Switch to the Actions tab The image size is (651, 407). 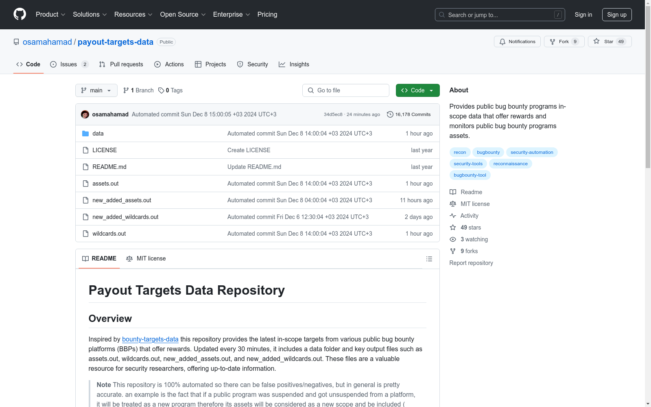(169, 64)
